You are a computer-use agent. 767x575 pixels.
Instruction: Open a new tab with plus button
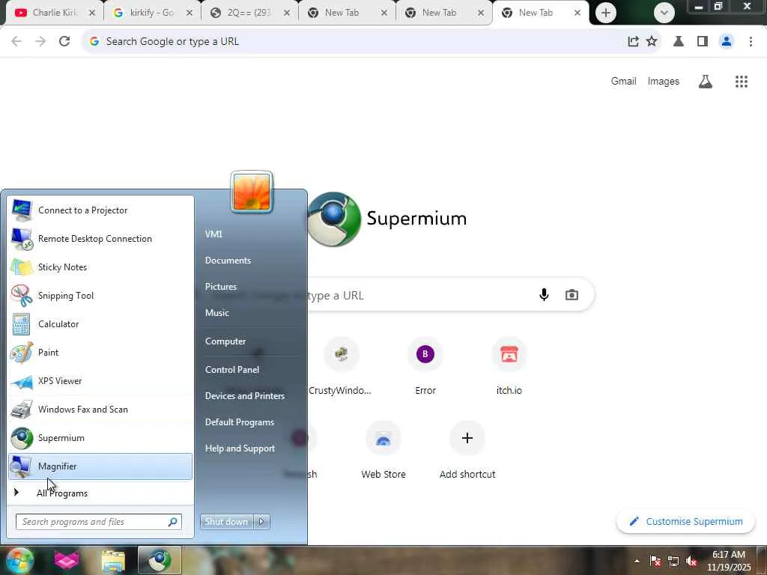pos(605,13)
